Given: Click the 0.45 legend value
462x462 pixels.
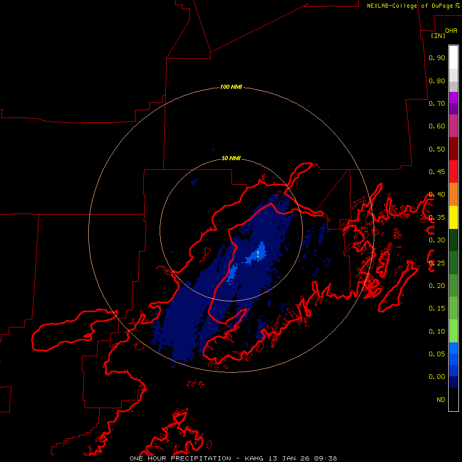Looking at the screenshot, I should click(x=437, y=172).
